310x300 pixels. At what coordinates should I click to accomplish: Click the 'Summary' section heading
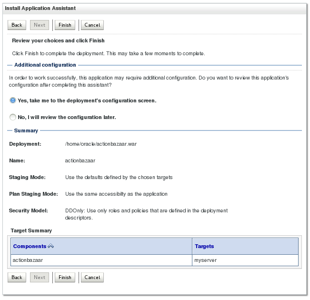tap(26, 130)
